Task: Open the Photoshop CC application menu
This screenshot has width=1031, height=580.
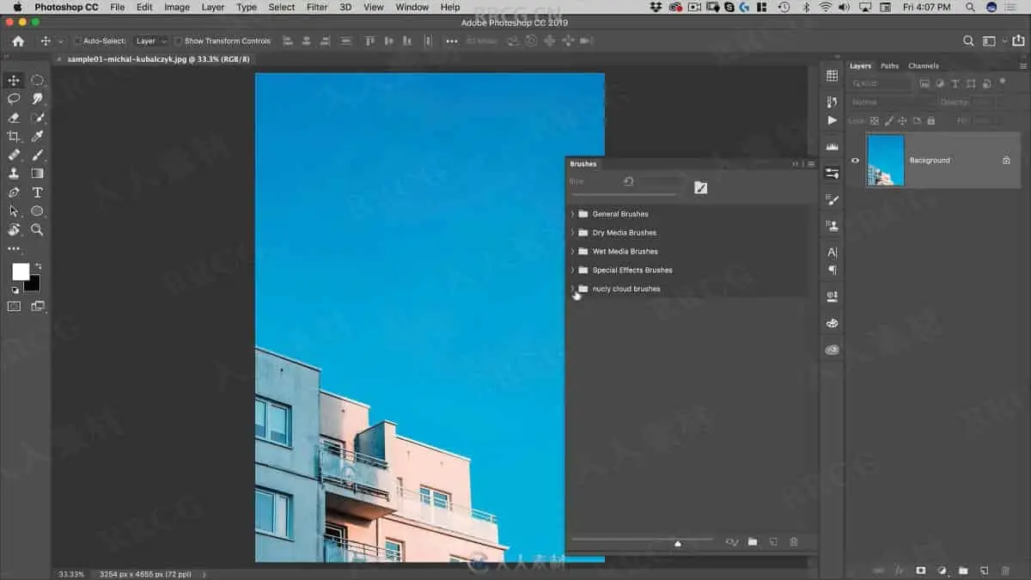Action: pyautogui.click(x=66, y=7)
